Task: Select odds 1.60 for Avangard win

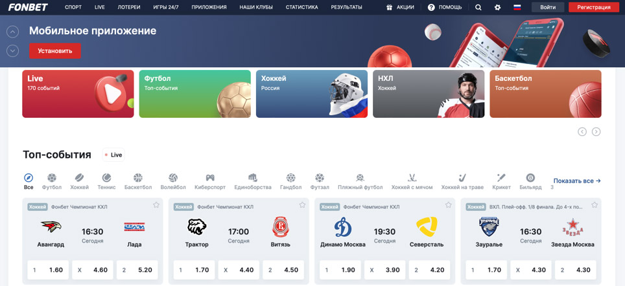Action: click(47, 270)
